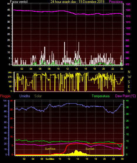The width and height of the screenshot is (137, 163).
Task: Click the green 30 value on the temperature axis
Action: (x=127, y=114)
